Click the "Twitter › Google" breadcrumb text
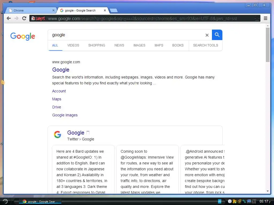The width and height of the screenshot is (274, 205). pos(81,139)
